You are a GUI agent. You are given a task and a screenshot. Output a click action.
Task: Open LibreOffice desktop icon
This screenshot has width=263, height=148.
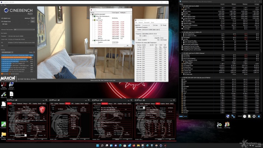tap(3, 105)
